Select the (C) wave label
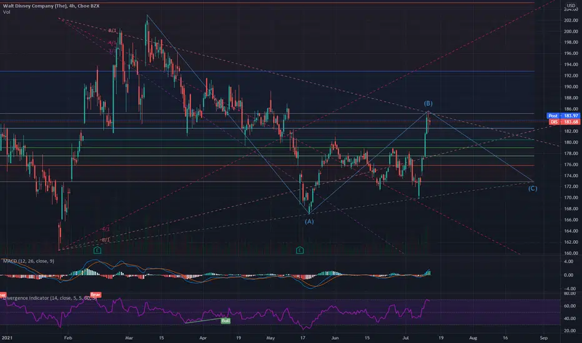 click(x=533, y=188)
